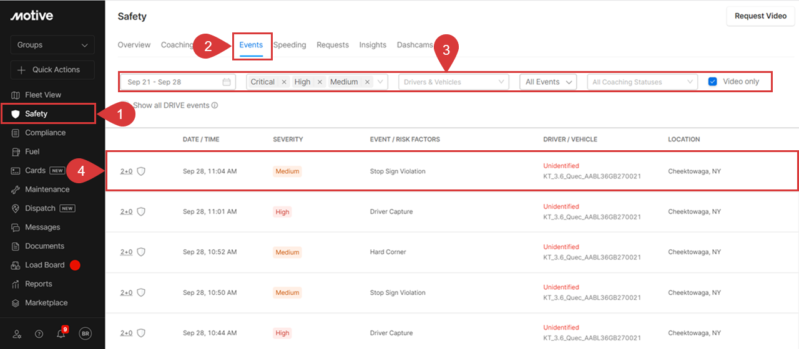Click the Maintenance wrench icon

[16, 189]
